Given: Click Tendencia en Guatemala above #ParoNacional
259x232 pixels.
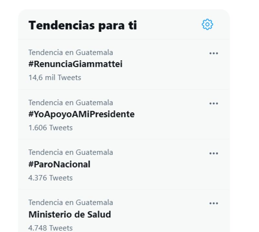Looking at the screenshot, I should [x=71, y=152].
